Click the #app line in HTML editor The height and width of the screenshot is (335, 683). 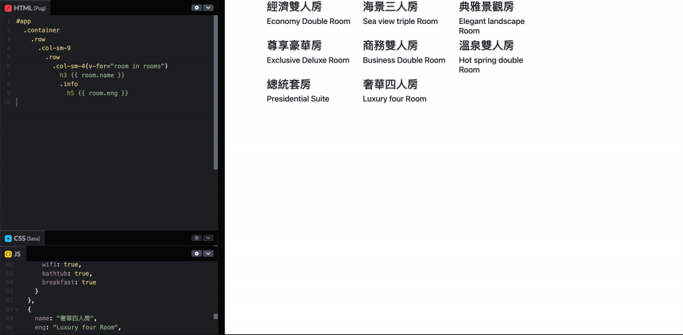tap(23, 21)
